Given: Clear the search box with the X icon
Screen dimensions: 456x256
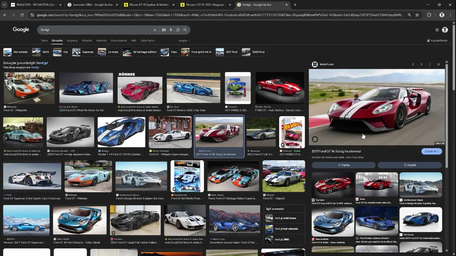Looking at the screenshot, I should (155, 30).
